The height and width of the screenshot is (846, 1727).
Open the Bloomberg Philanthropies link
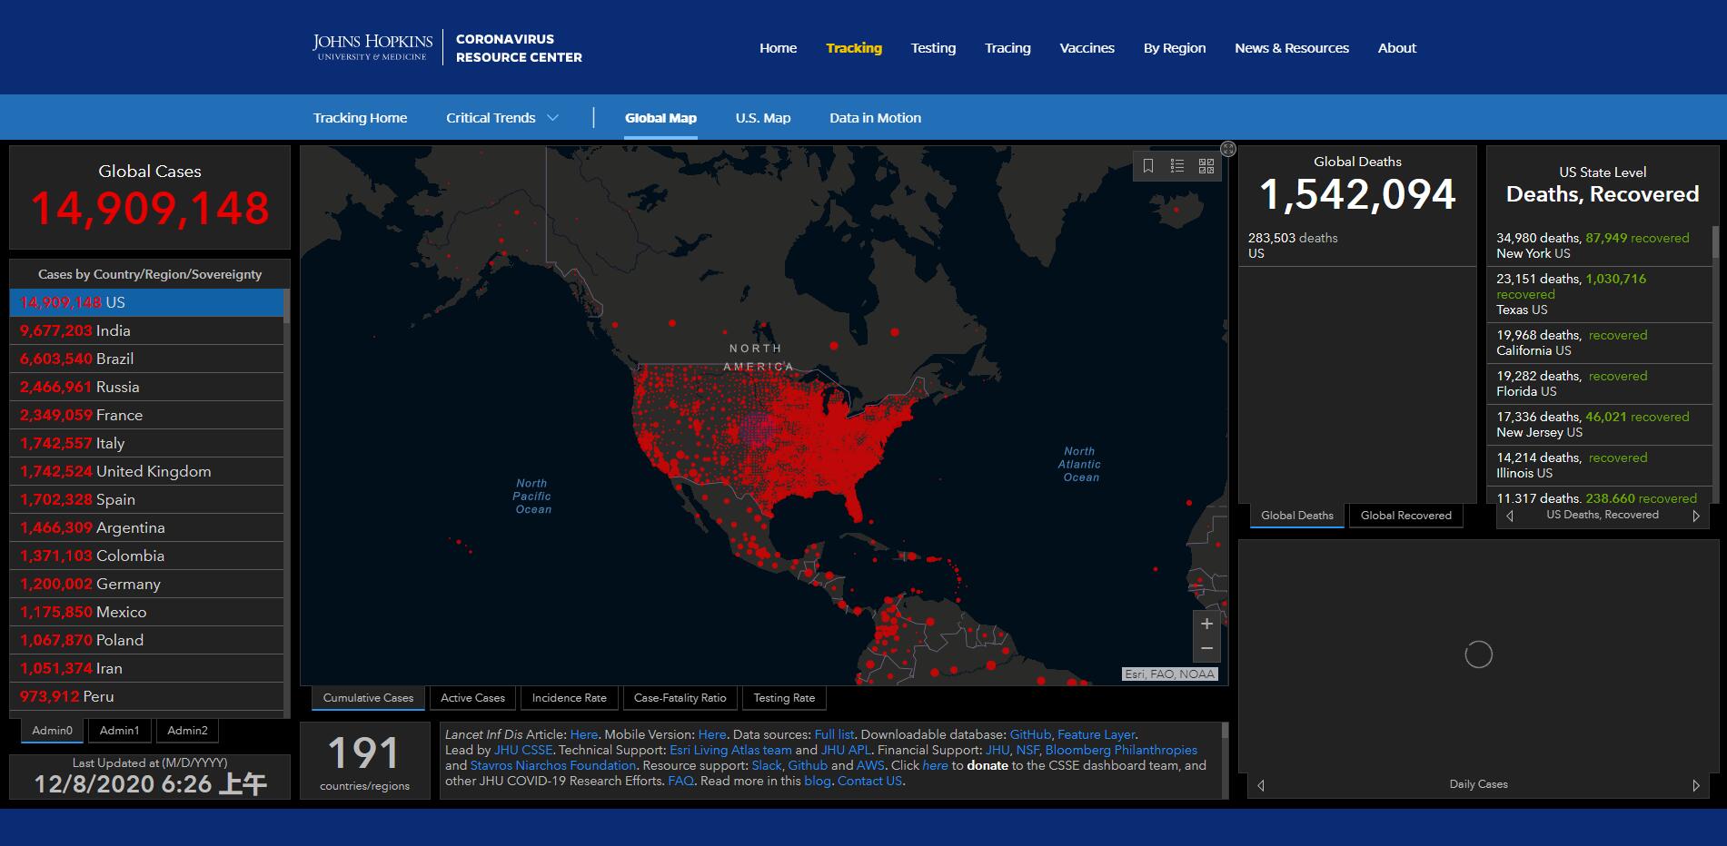click(x=1121, y=750)
